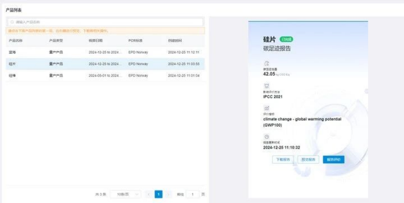The width and height of the screenshot is (404, 203).
Task: Click the 产品名称 column header
Action: click(16, 41)
